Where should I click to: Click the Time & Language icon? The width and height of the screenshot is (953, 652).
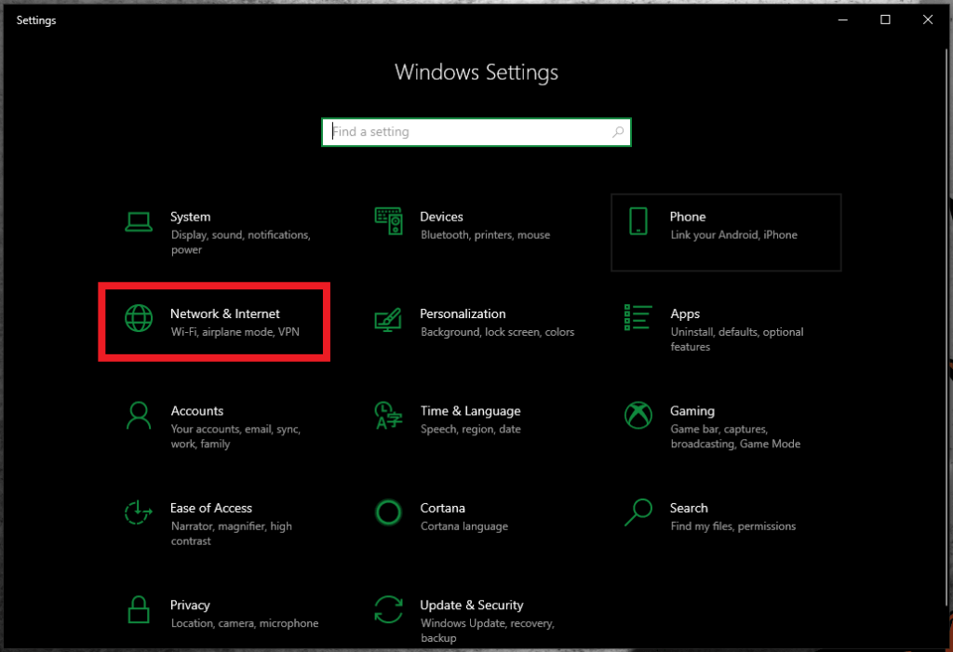388,416
